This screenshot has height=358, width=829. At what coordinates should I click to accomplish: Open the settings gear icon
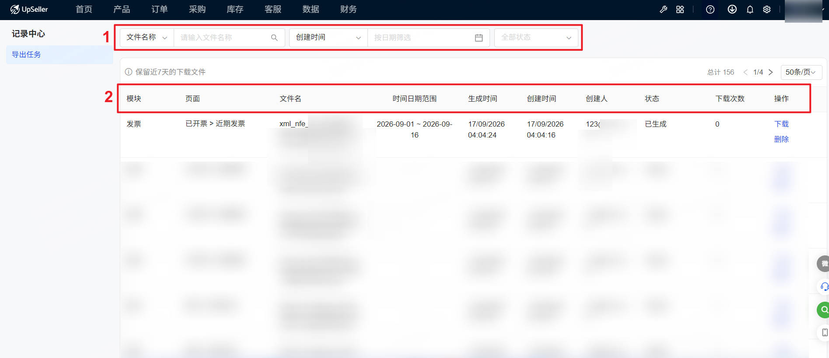click(x=767, y=10)
